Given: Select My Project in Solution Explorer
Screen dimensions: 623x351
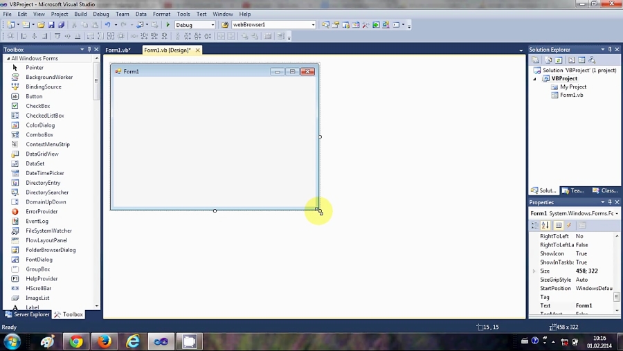Looking at the screenshot, I should pyautogui.click(x=573, y=87).
